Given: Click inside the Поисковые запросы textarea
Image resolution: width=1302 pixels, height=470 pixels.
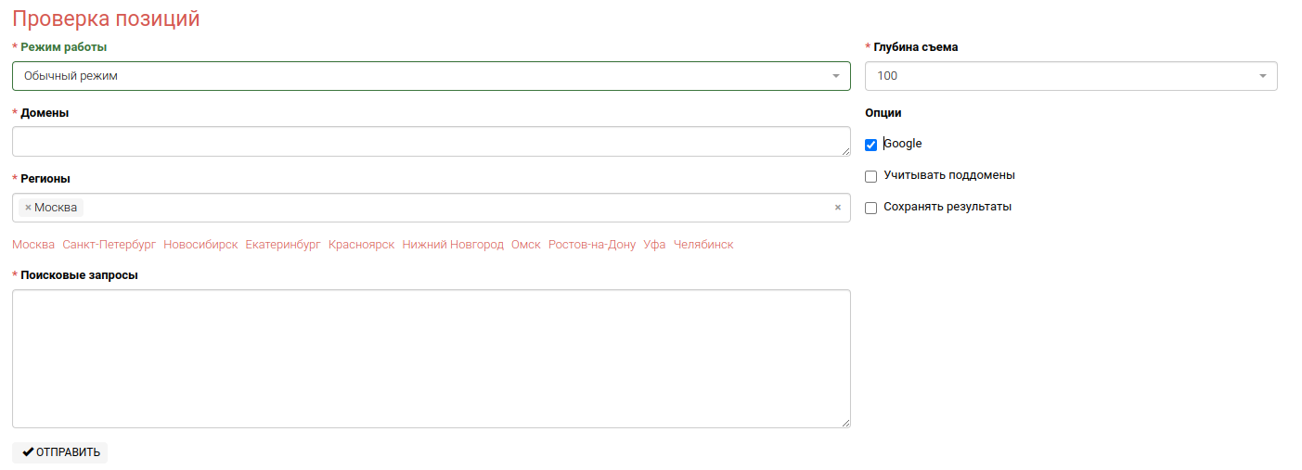Looking at the screenshot, I should pyautogui.click(x=431, y=358).
